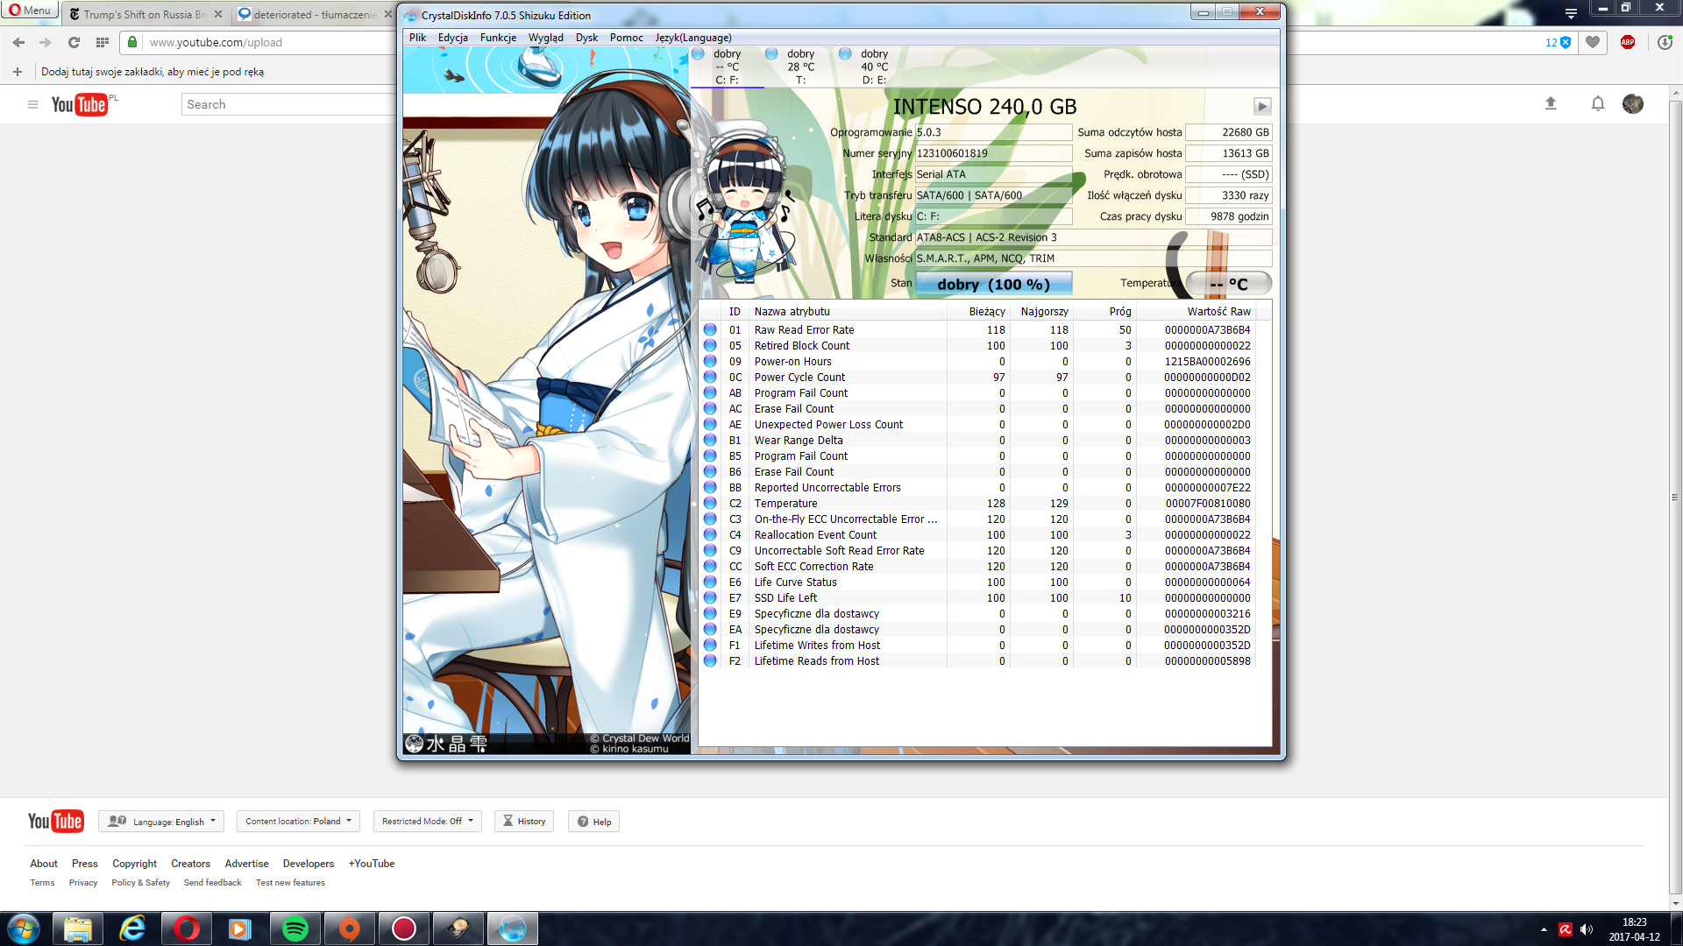1683x946 pixels.
Task: Select Temperature attribute row
Action: [x=978, y=504]
